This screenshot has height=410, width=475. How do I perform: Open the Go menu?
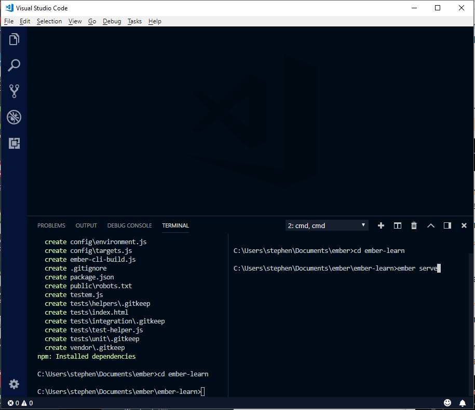point(92,21)
